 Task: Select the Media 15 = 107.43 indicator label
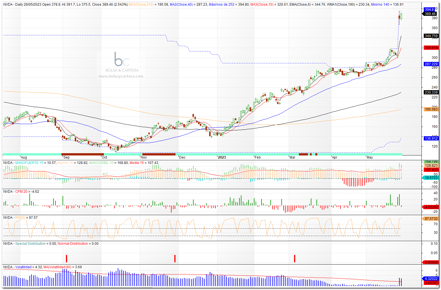coord(144,163)
